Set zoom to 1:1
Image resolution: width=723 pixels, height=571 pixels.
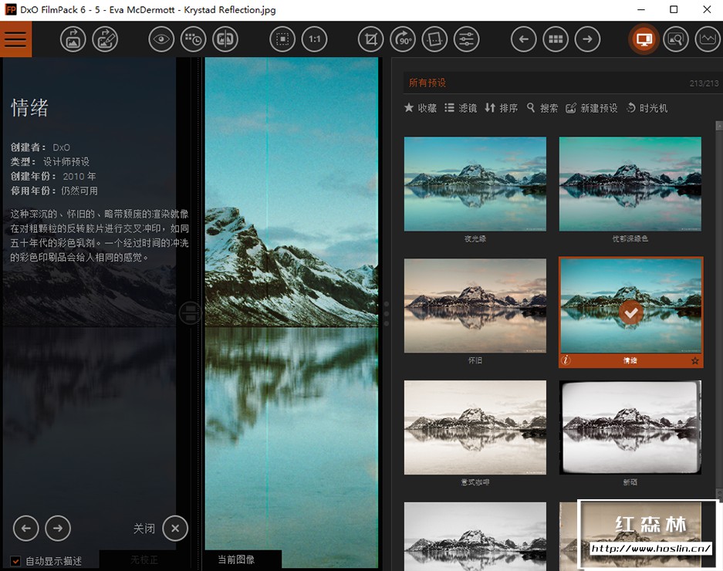pos(315,39)
